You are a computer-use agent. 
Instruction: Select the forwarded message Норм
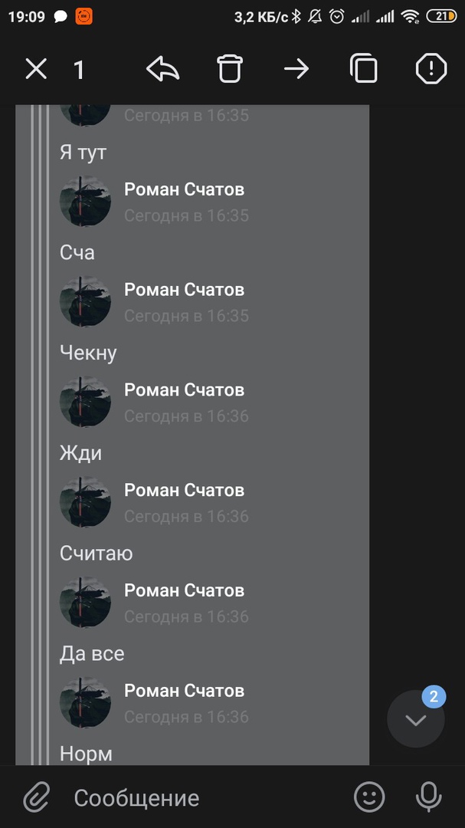[x=86, y=754]
